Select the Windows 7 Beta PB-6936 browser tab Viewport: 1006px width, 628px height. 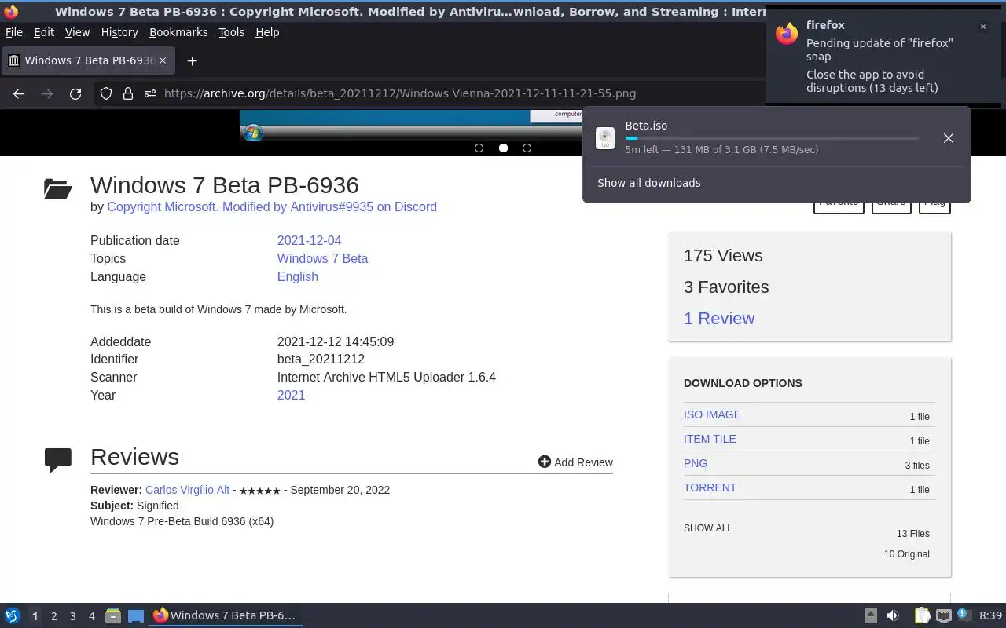(87, 60)
